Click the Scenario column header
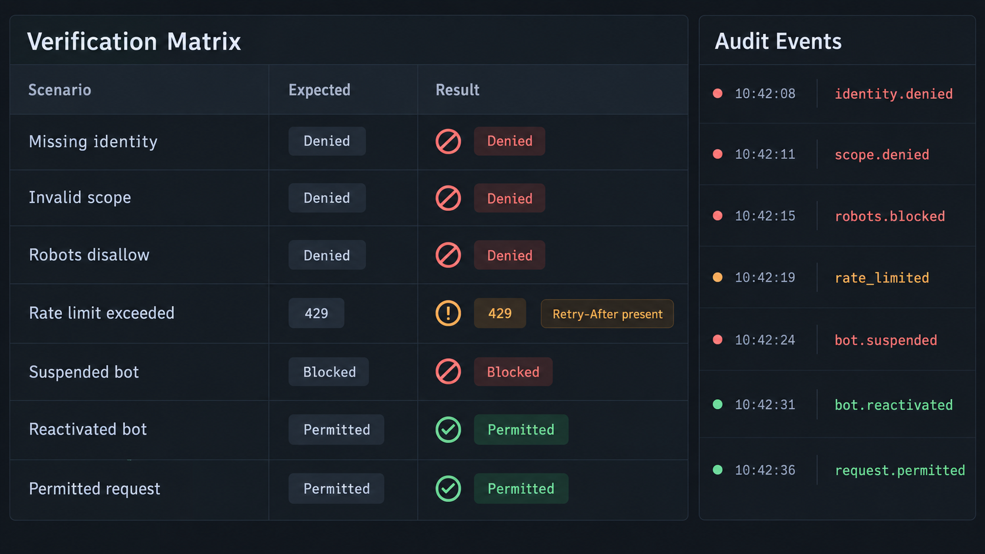 click(x=60, y=90)
